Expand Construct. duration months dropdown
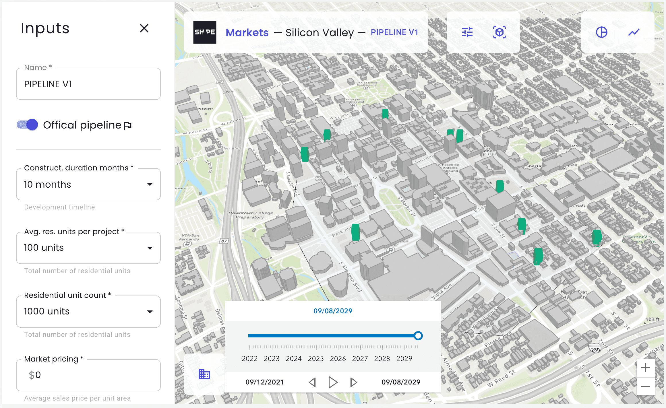Viewport: 666px width, 408px height. click(88, 184)
